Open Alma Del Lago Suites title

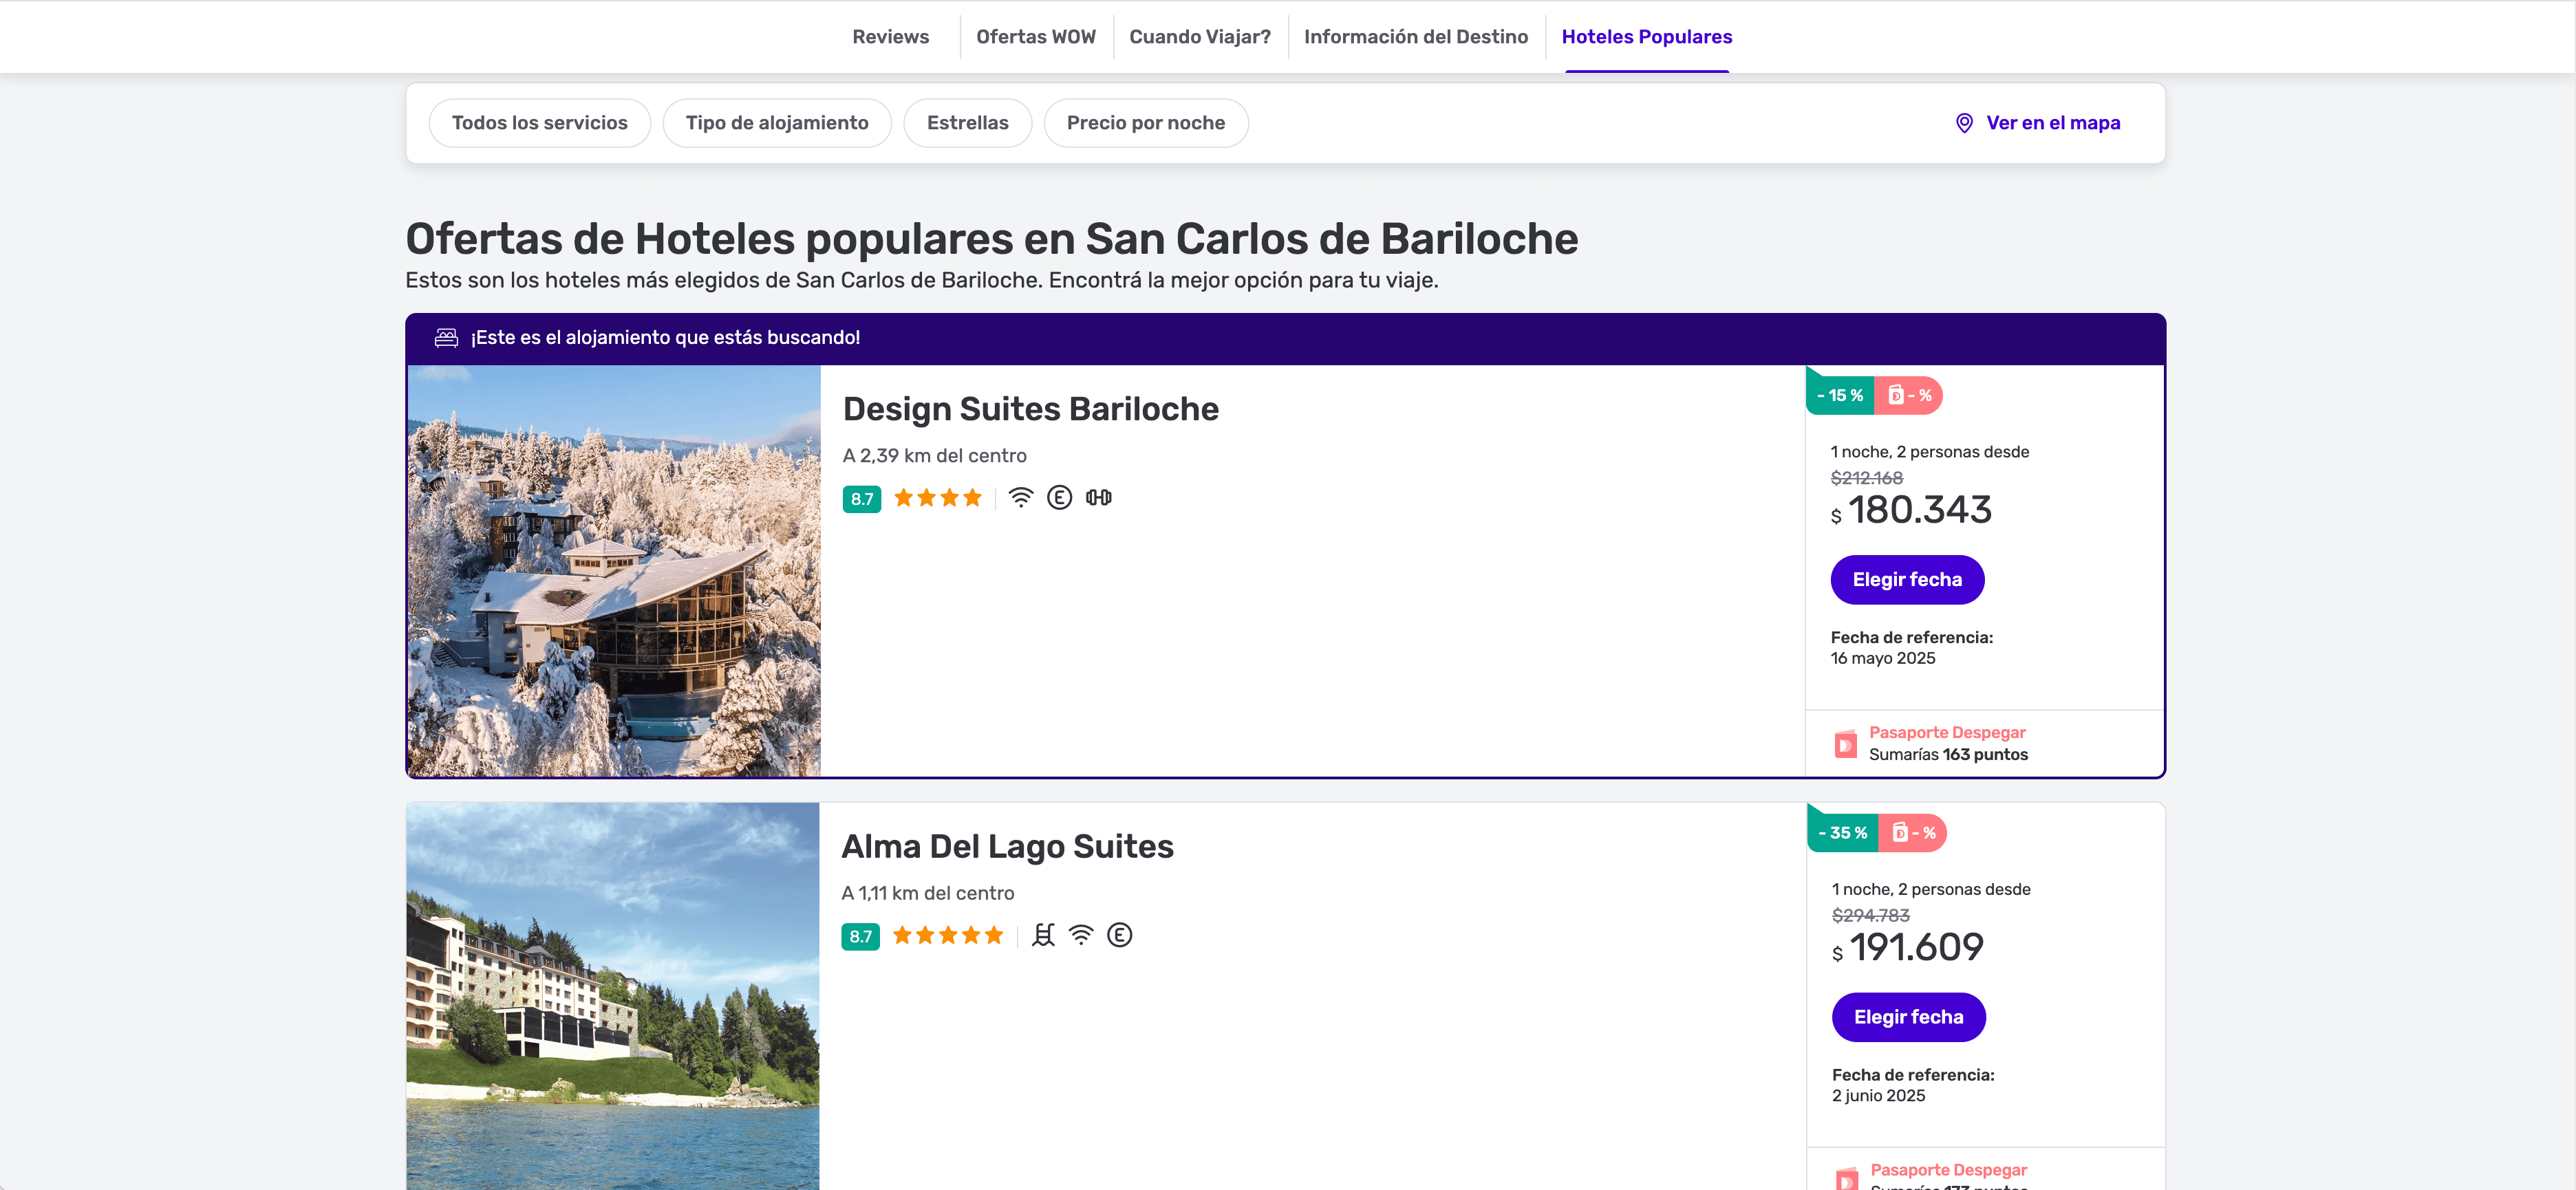pyautogui.click(x=1007, y=847)
